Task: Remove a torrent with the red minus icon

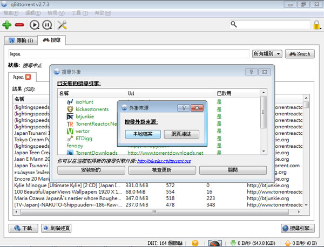Action: click(x=19, y=25)
